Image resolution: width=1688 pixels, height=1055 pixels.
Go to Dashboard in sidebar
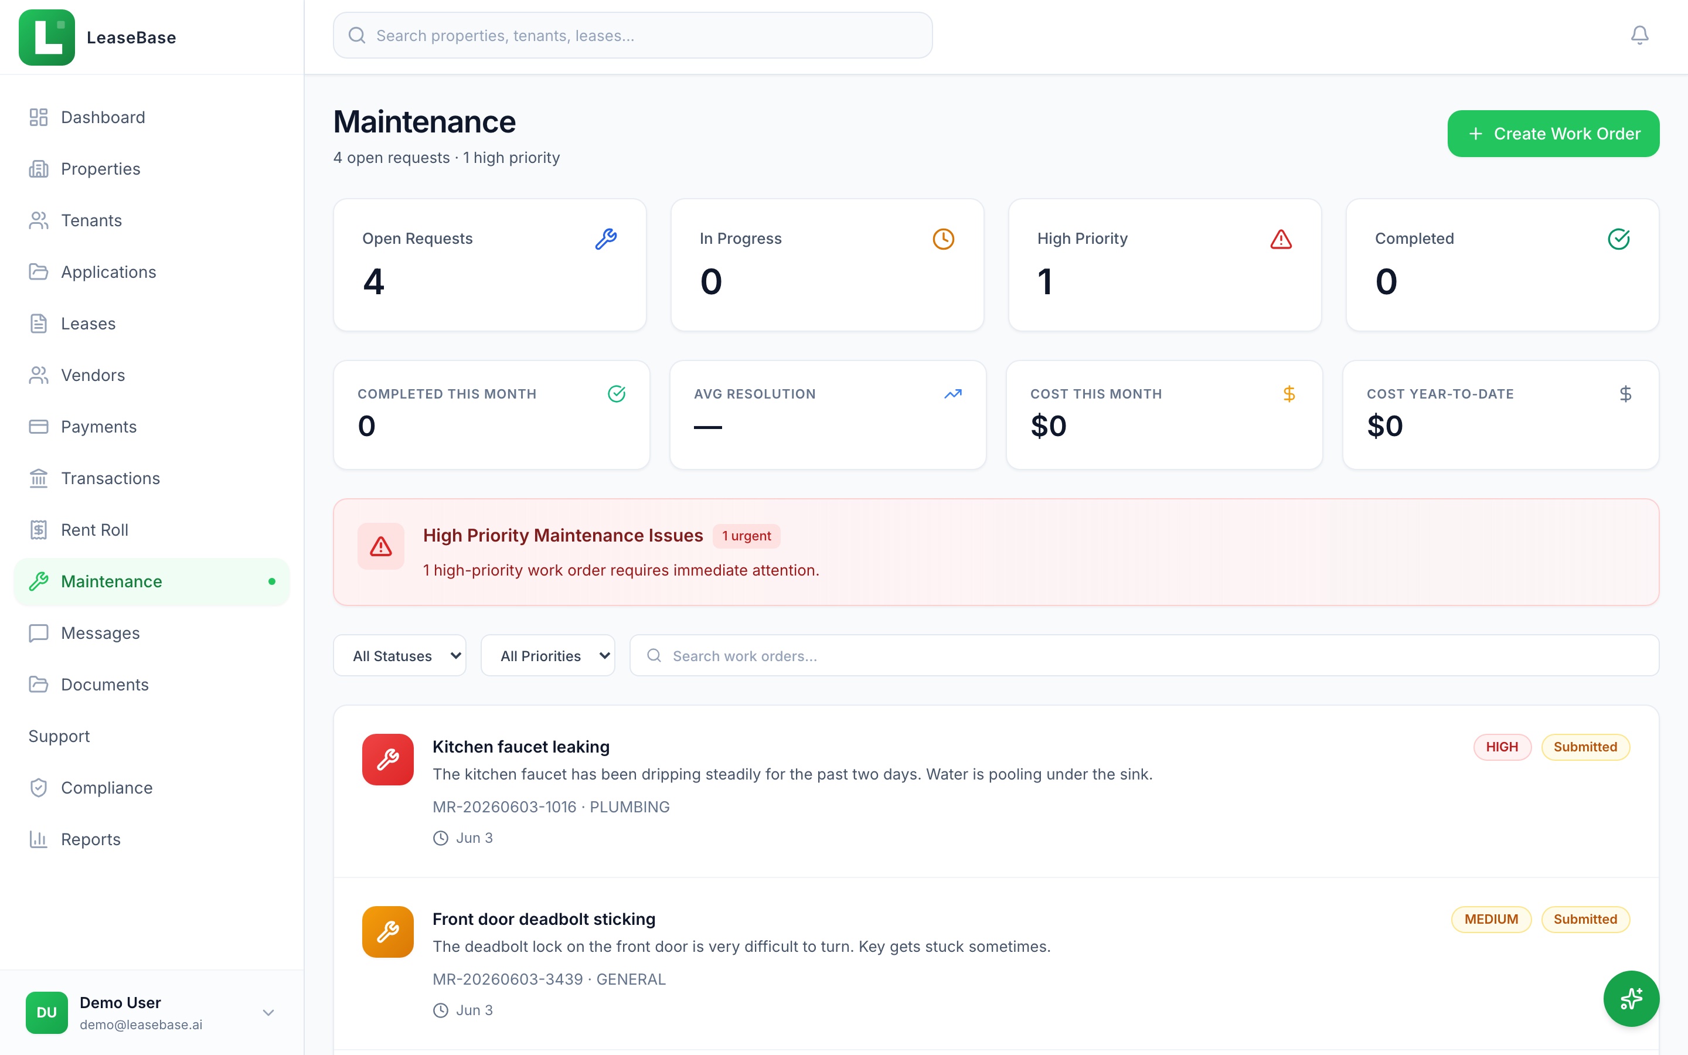[151, 117]
